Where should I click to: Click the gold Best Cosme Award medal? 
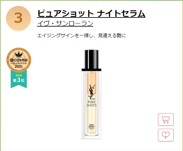(x=19, y=60)
